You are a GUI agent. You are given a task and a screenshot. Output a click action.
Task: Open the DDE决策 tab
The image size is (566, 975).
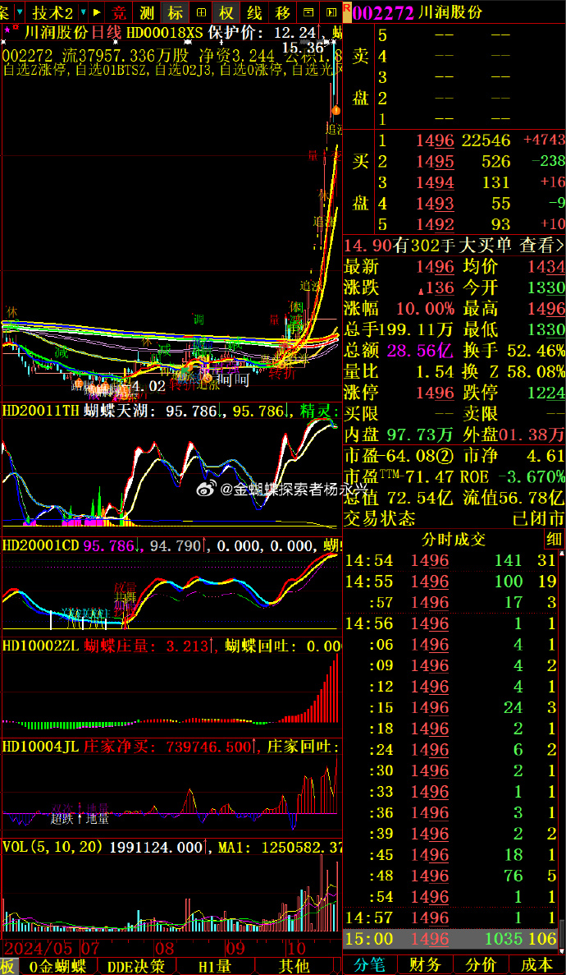coord(136,966)
